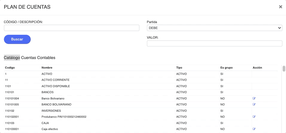Click edit icon for BANCO BOLIVARIANO 110101005
286x133 pixels.
[x=254, y=104]
